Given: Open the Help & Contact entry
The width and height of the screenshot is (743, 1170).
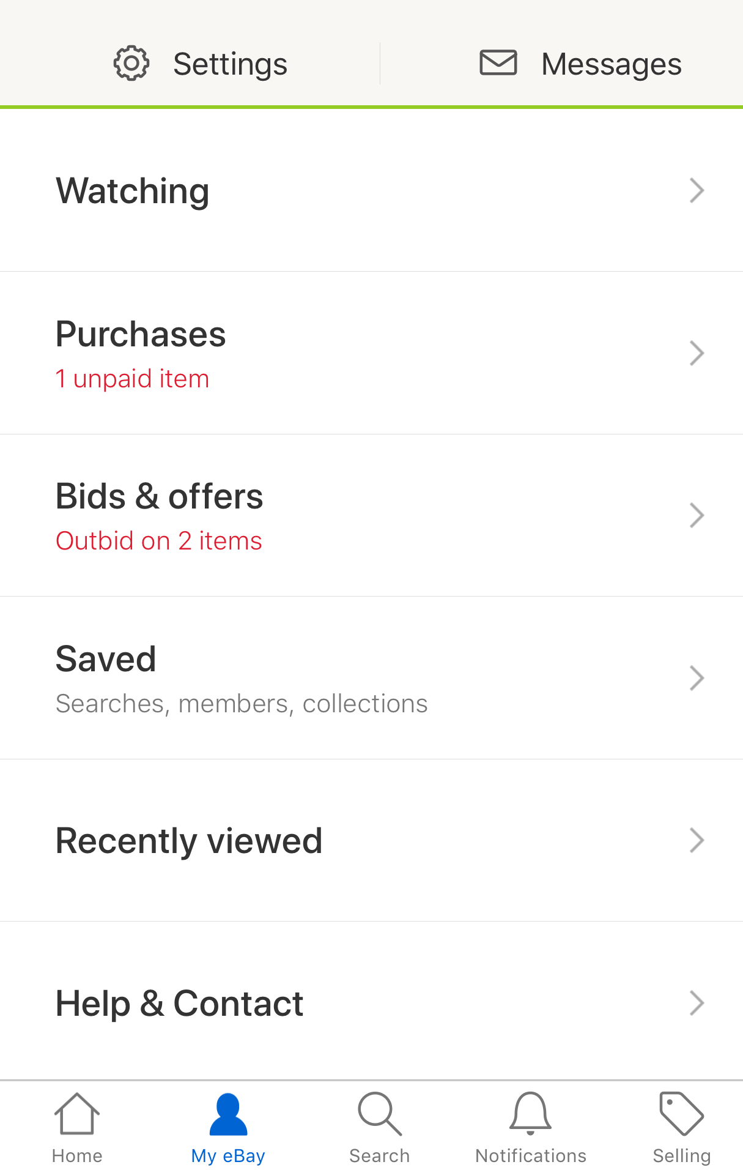Looking at the screenshot, I should point(179,1004).
